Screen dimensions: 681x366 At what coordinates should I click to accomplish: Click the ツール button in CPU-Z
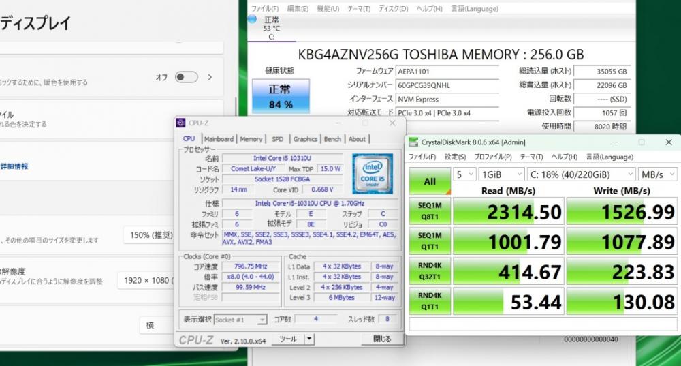[288, 339]
